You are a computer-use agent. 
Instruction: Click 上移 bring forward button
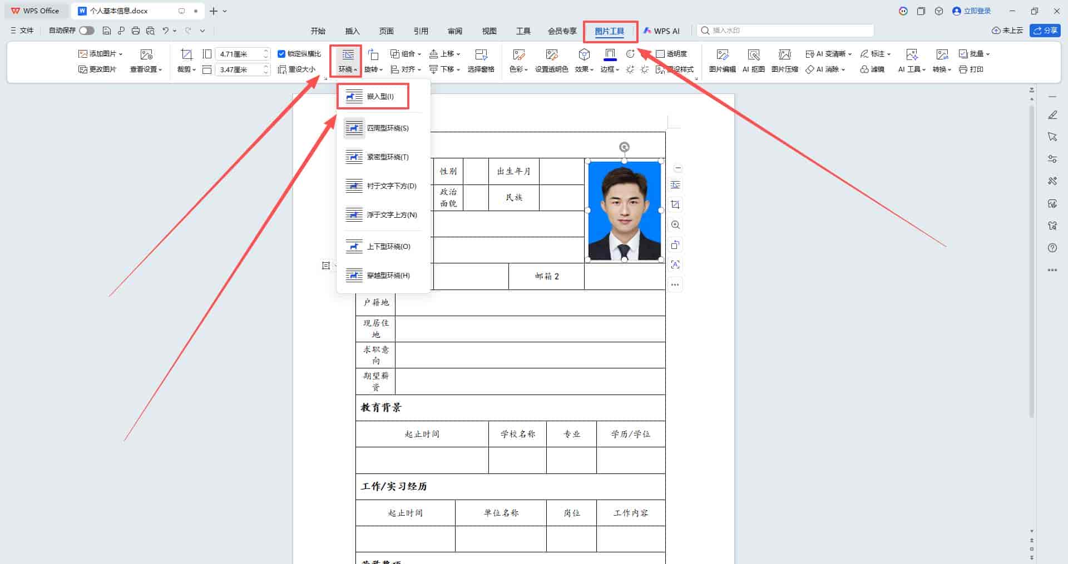[444, 54]
